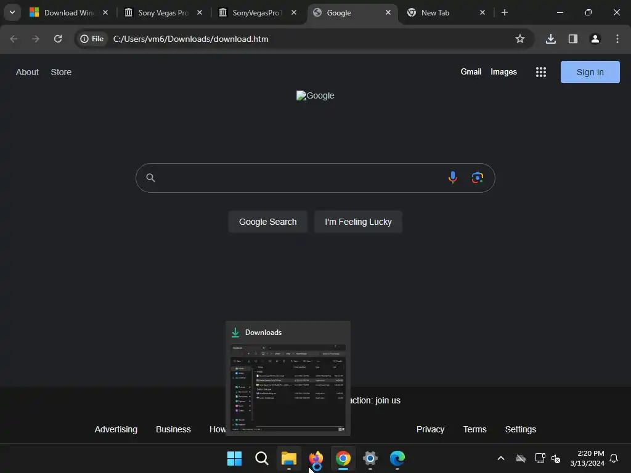Open Windows taskbar search
This screenshot has width=631, height=473.
tap(261, 458)
